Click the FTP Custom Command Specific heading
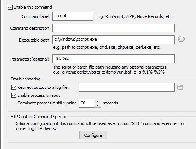196x149 pixels. pos(39,117)
